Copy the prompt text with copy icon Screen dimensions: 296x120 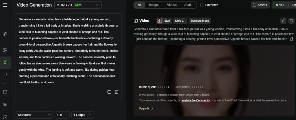(x=292, y=39)
